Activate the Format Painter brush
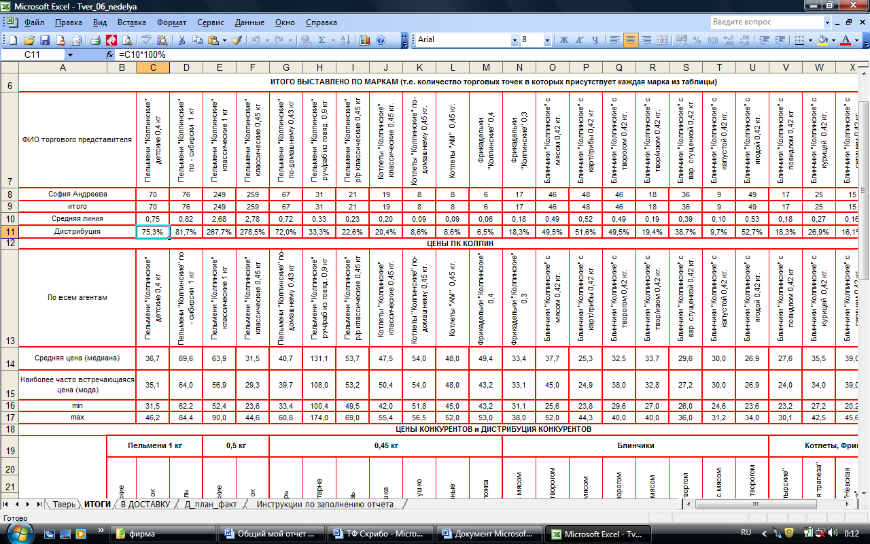The image size is (870, 544). click(237, 40)
